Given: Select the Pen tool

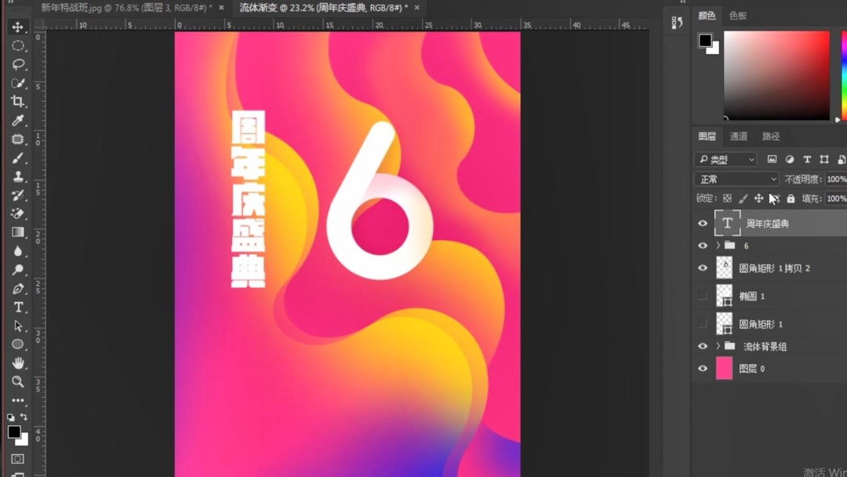Looking at the screenshot, I should (17, 289).
